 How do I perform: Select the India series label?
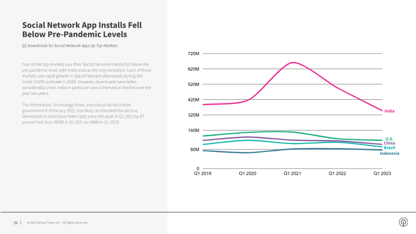pos(389,111)
